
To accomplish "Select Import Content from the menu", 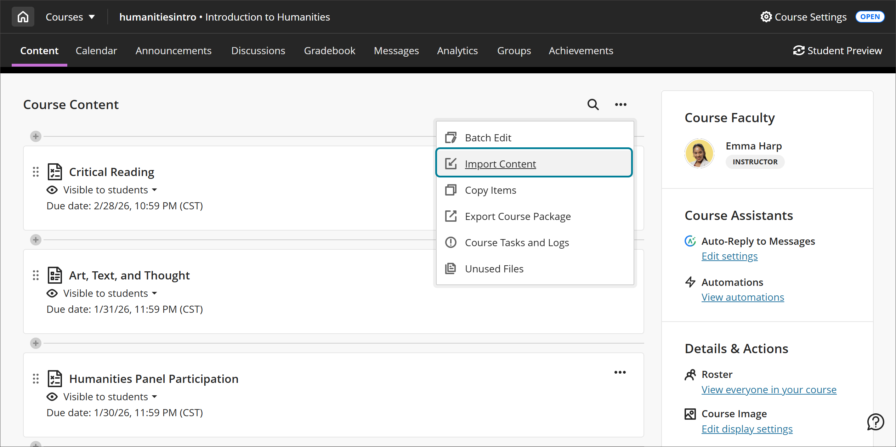I will tap(500, 164).
